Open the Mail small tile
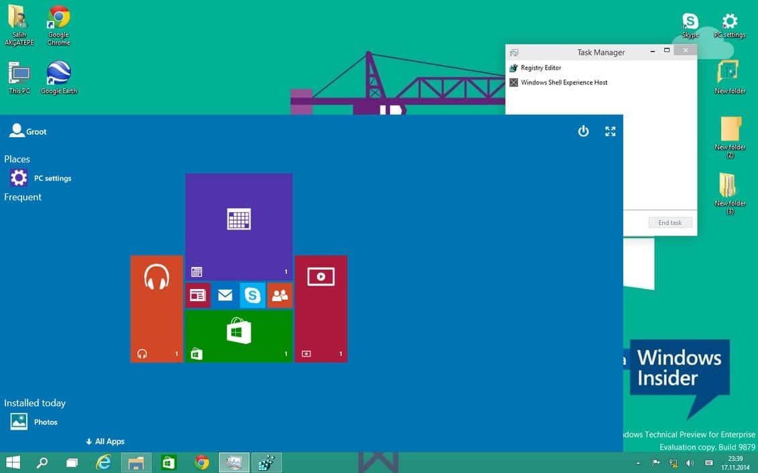The width and height of the screenshot is (758, 473). click(225, 296)
